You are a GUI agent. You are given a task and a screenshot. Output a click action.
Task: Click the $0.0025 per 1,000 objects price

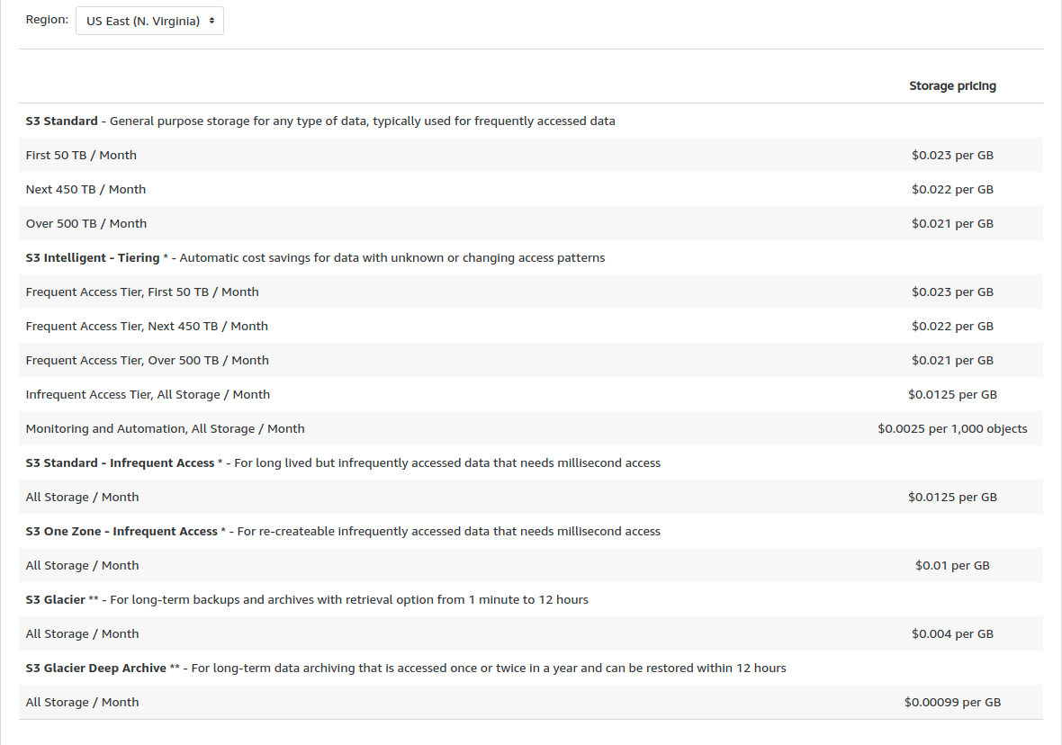(x=952, y=428)
